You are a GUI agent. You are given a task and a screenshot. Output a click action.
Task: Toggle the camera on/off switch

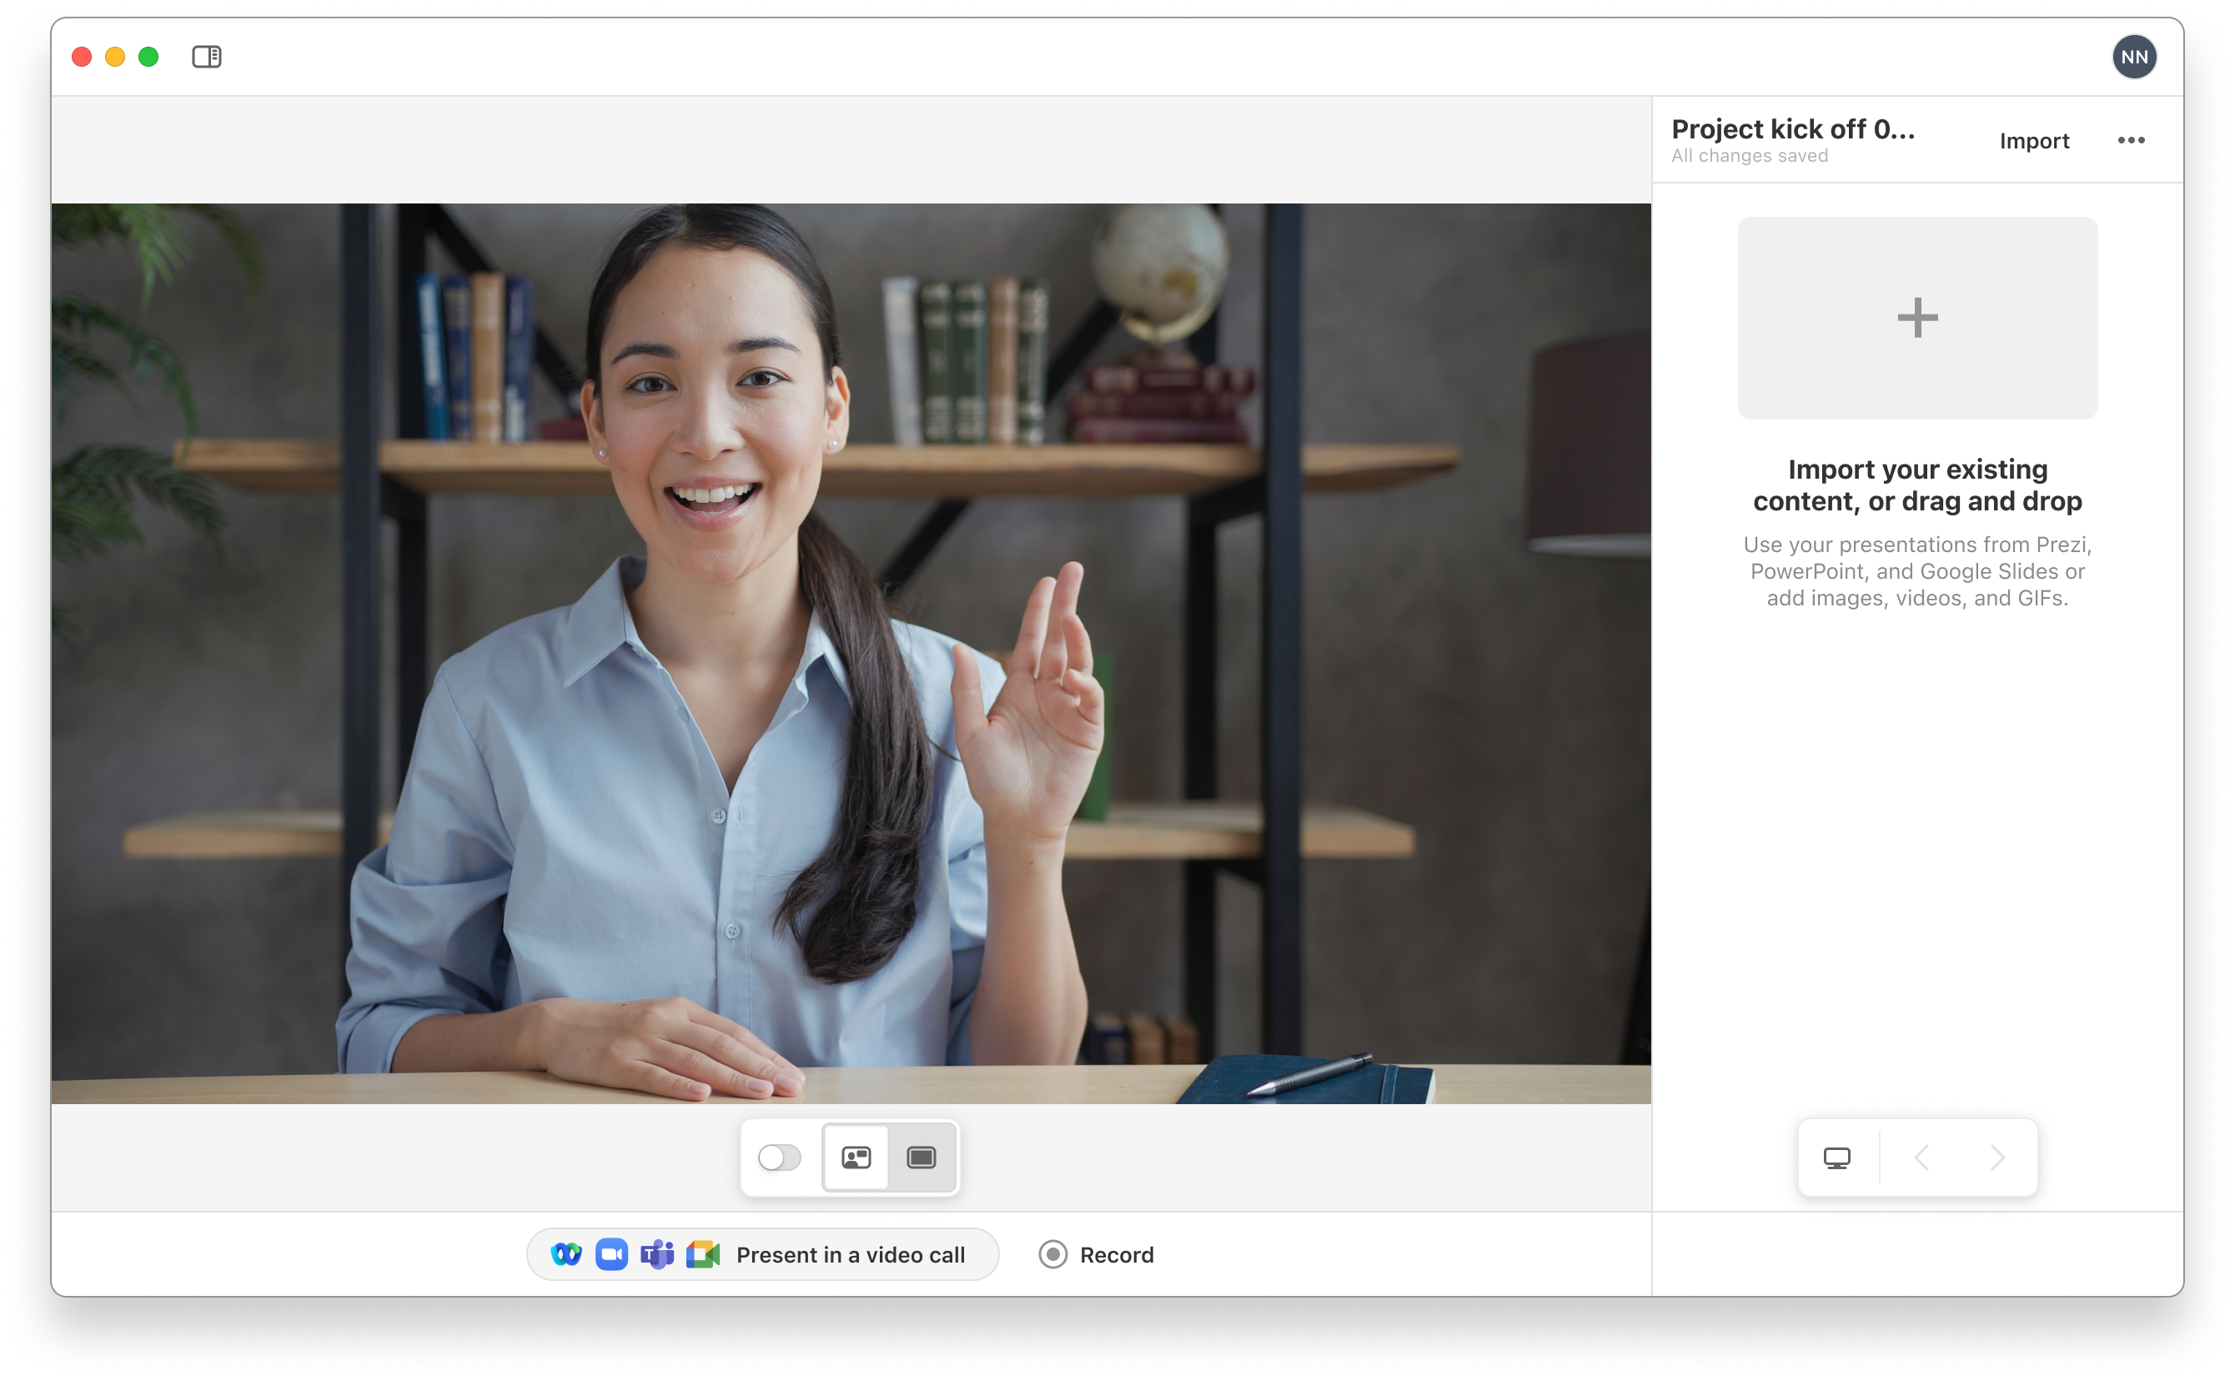coord(779,1158)
